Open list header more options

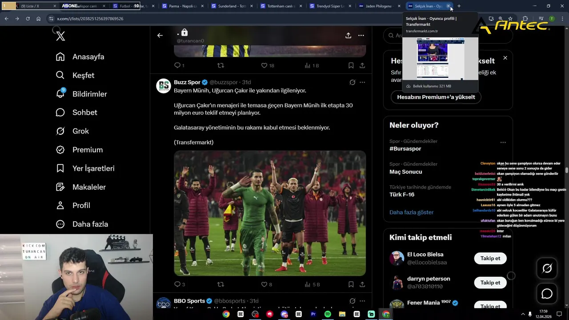pos(361,36)
